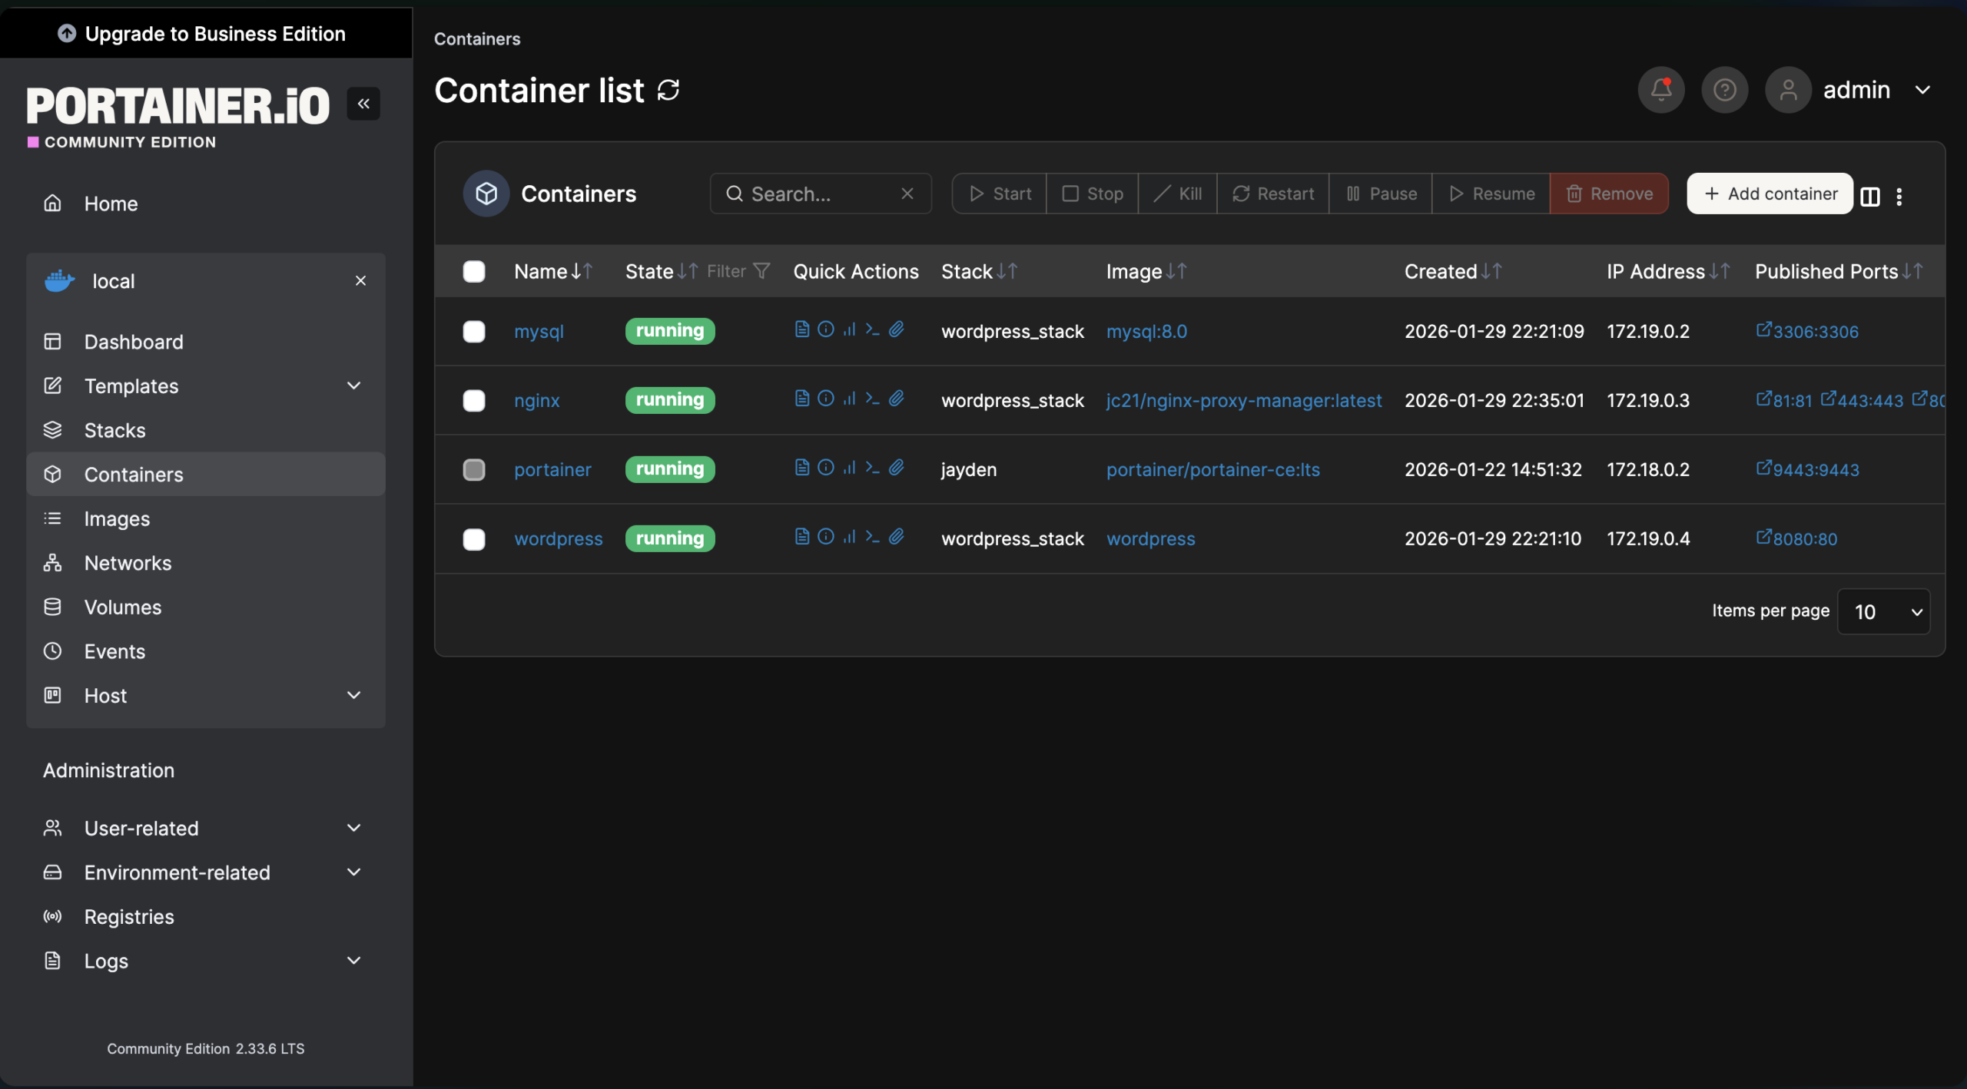This screenshot has height=1089, width=1967.
Task: Open exec console icon for wordpress container
Action: tap(872, 537)
